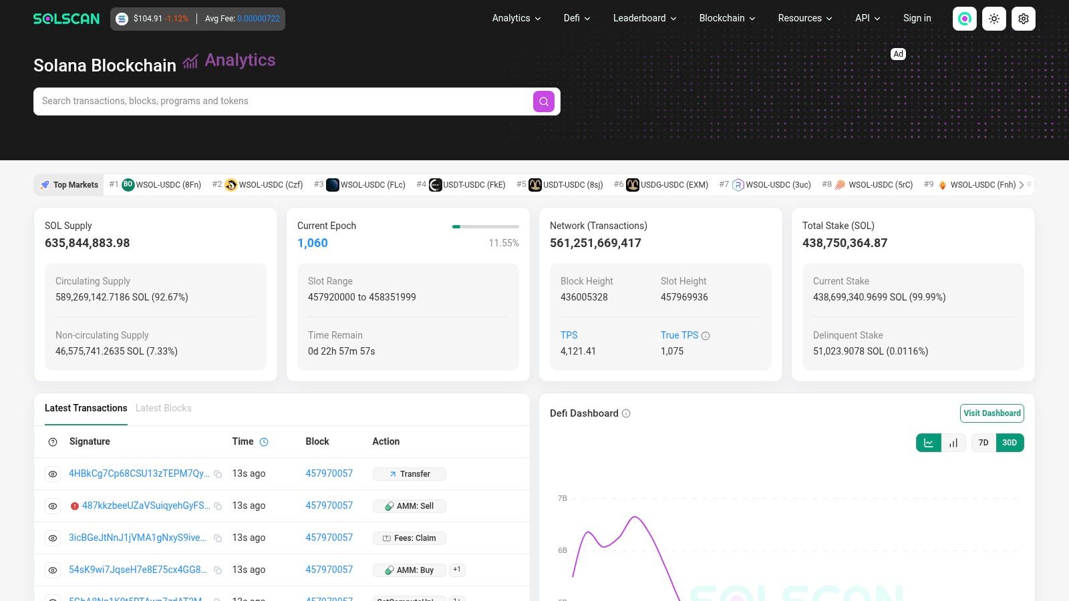Click Visit Dashboard button
This screenshot has height=601, width=1069.
[x=992, y=413]
